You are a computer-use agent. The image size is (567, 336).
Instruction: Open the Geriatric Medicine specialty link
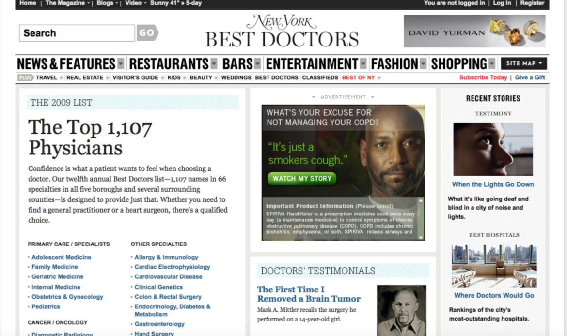(x=58, y=277)
